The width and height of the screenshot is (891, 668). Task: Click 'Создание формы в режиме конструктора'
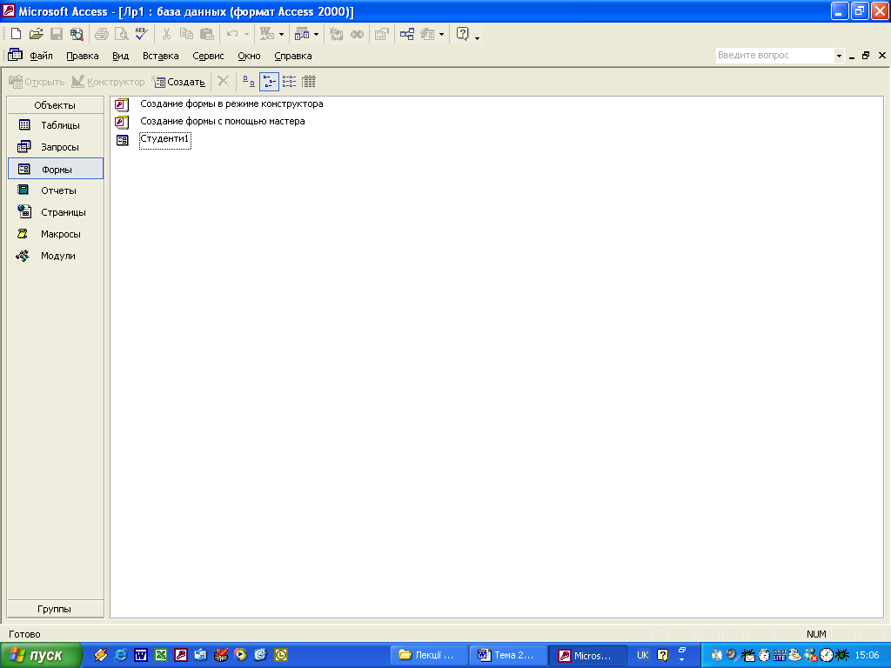click(231, 104)
